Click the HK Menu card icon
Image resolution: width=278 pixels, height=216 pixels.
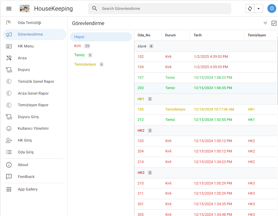tap(9, 46)
